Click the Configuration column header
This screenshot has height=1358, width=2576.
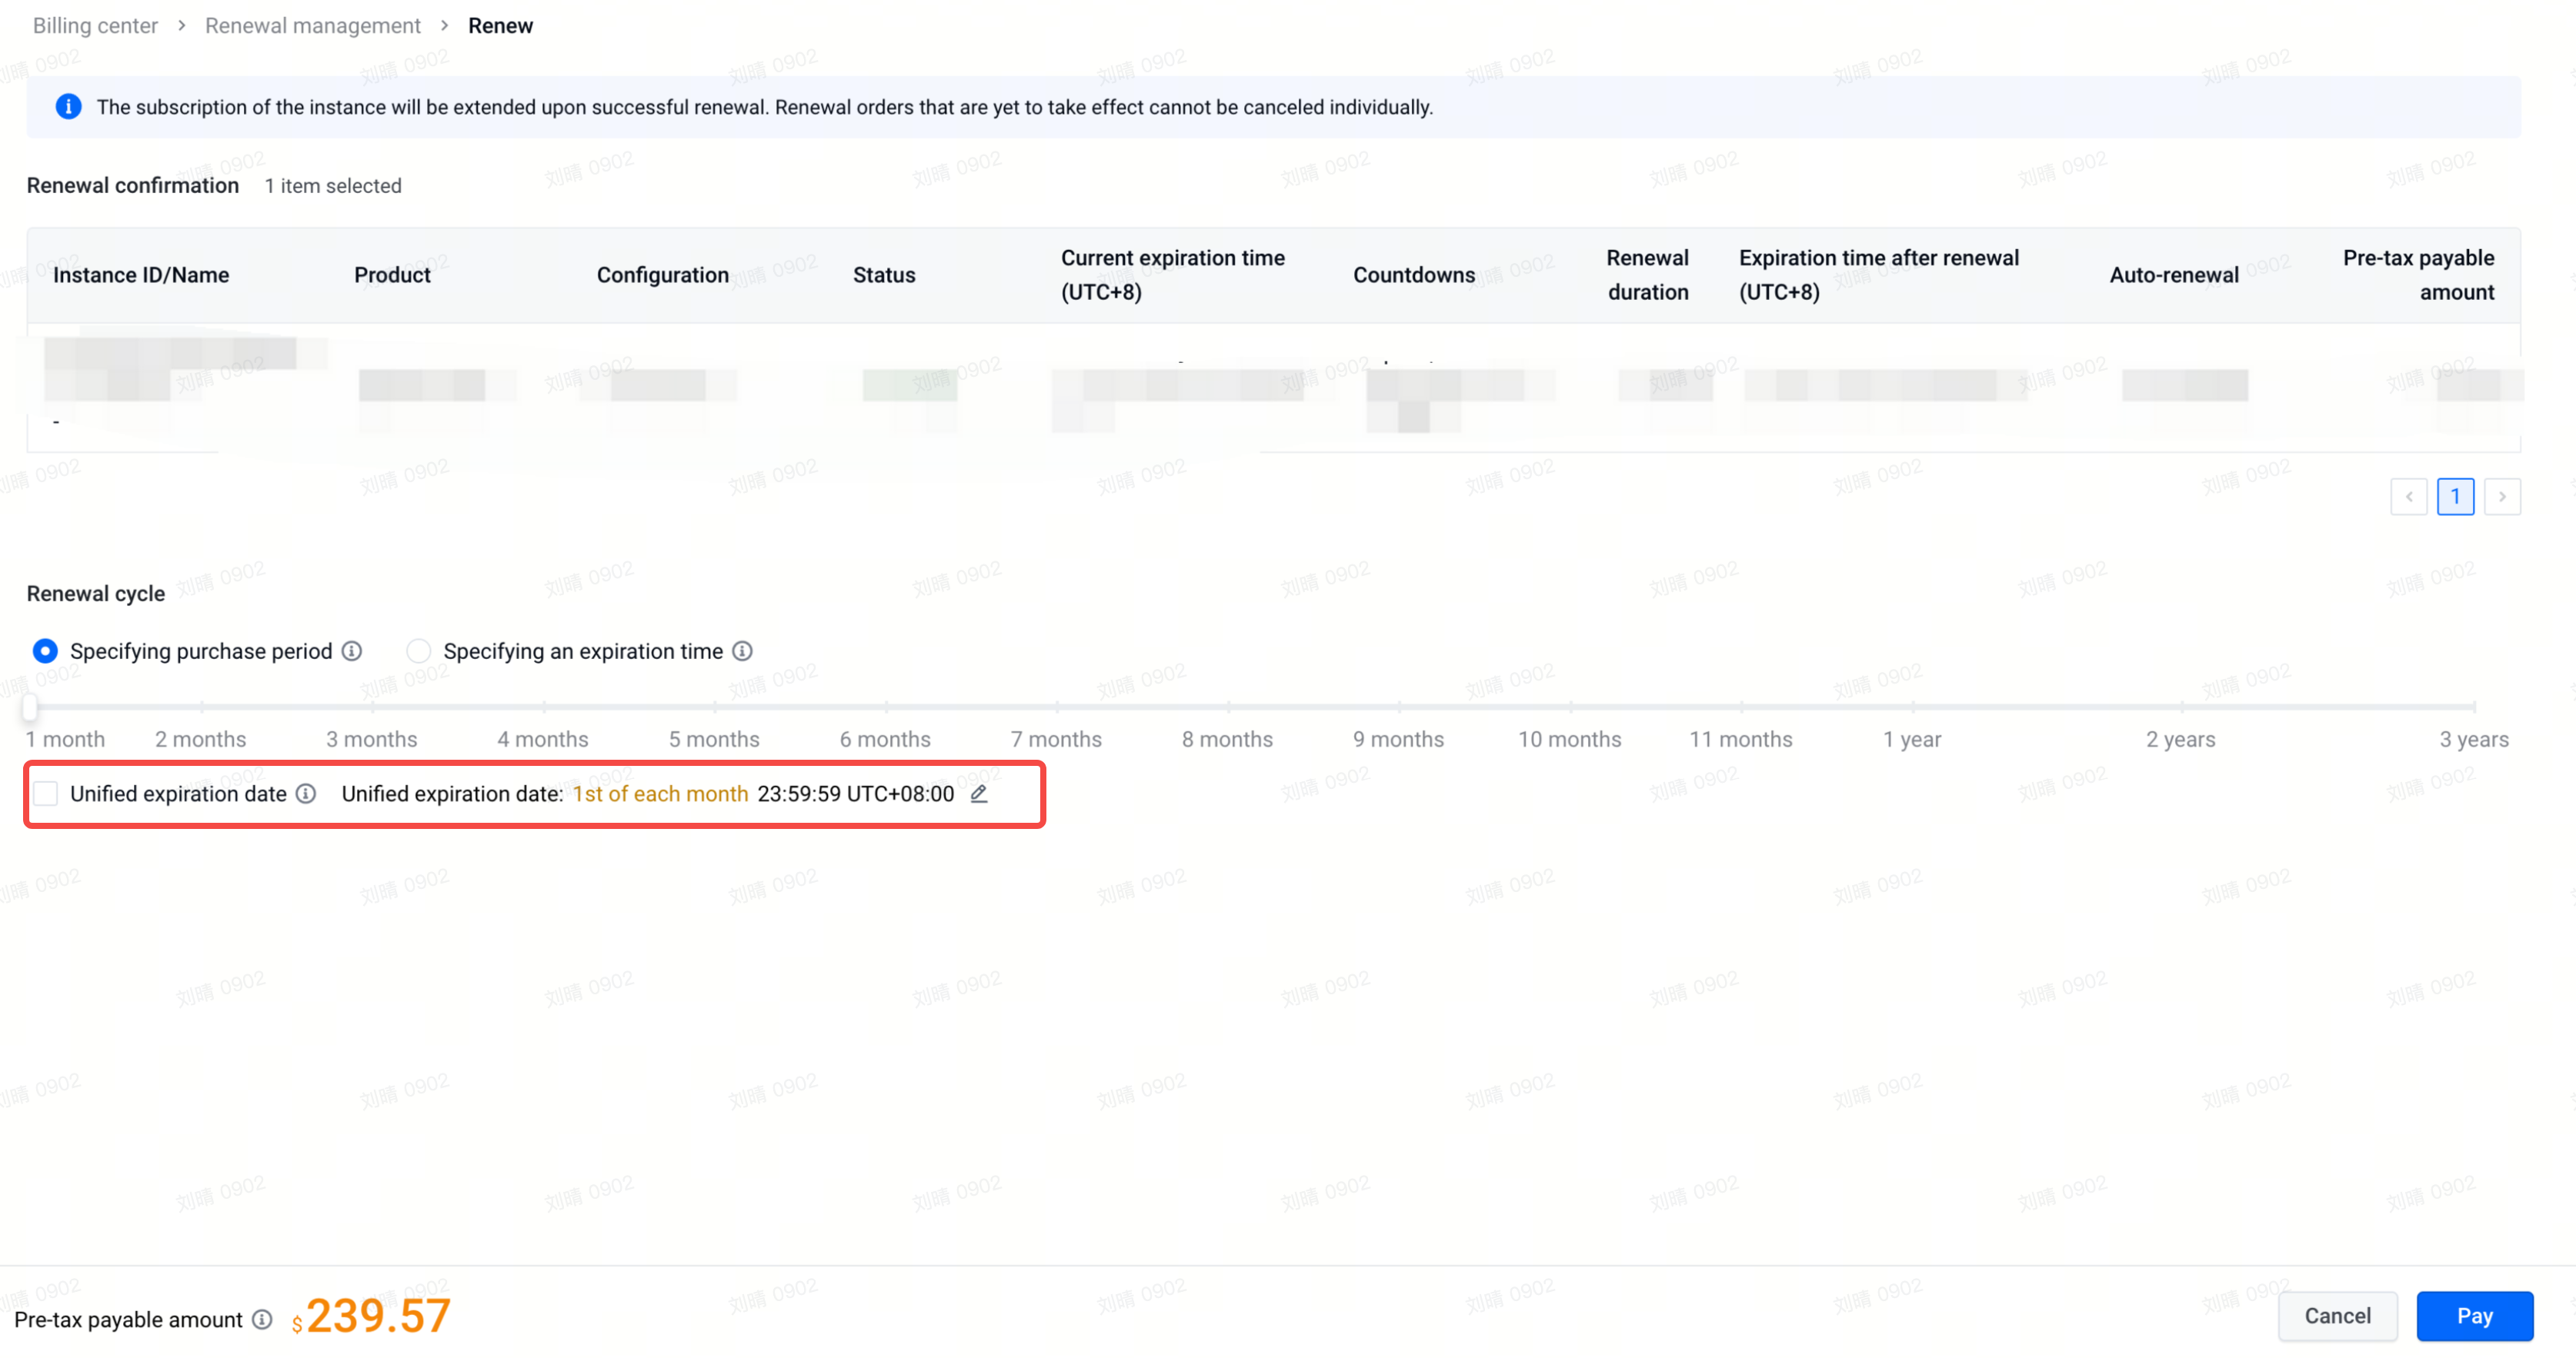pos(662,275)
